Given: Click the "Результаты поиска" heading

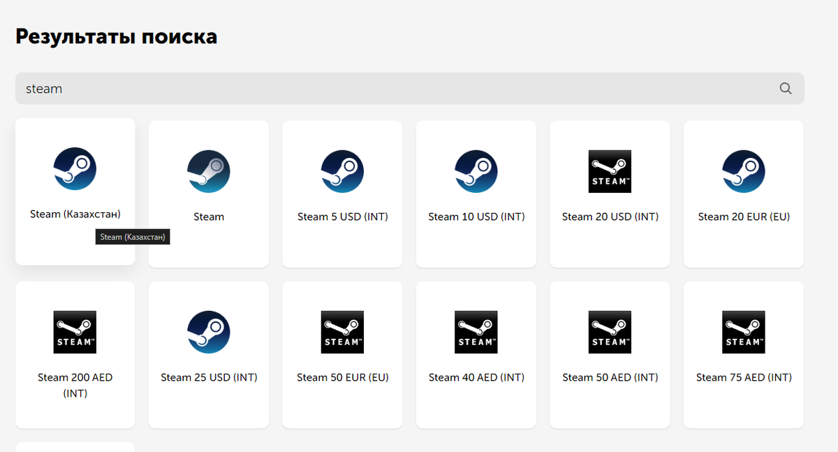Looking at the screenshot, I should pyautogui.click(x=116, y=36).
